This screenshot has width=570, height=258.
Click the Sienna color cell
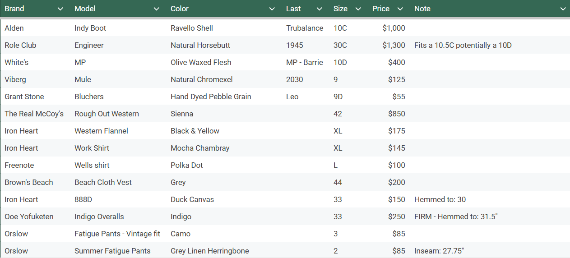point(182,114)
